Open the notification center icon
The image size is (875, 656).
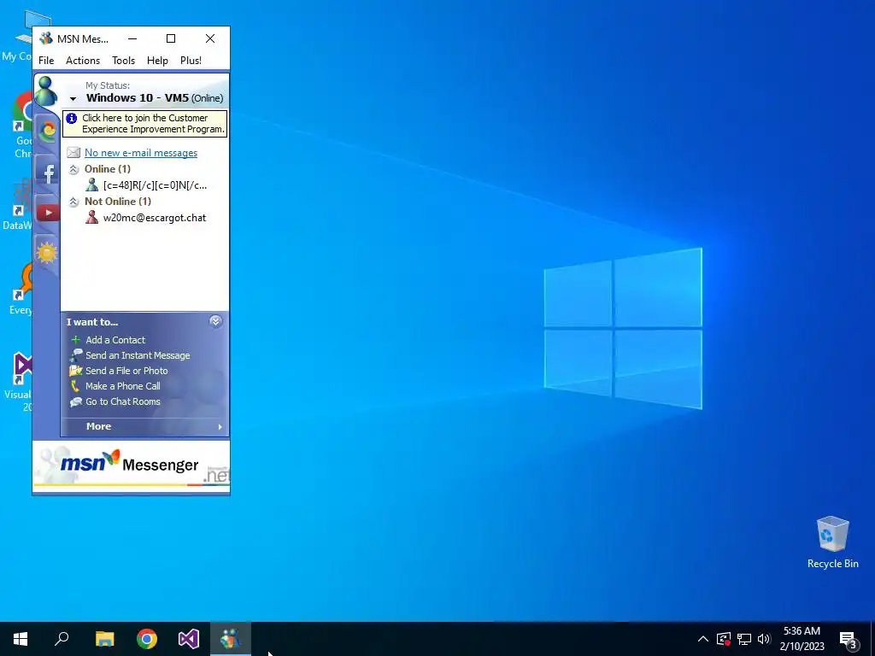(848, 639)
